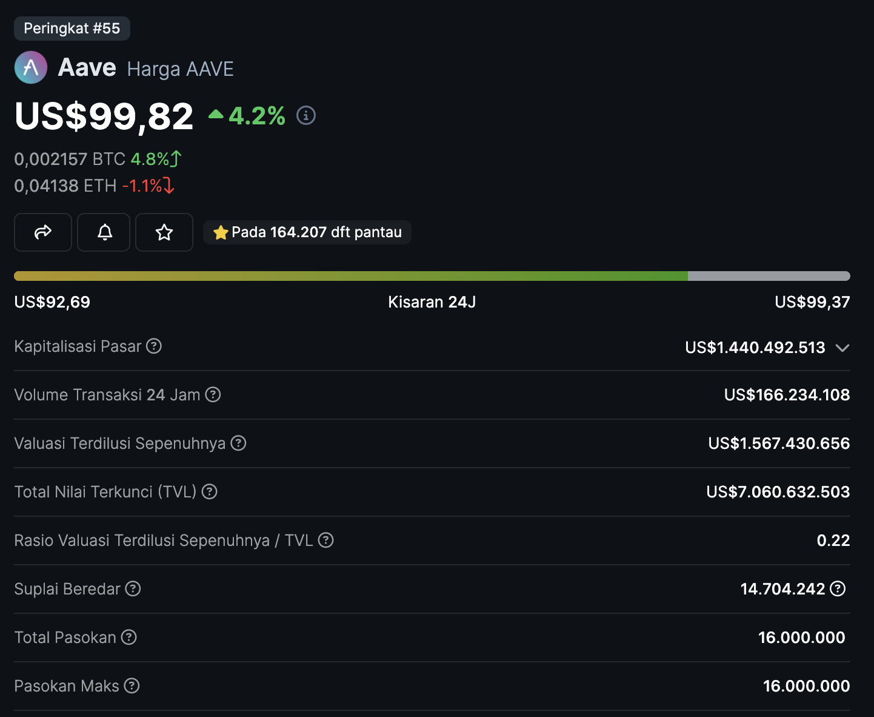Click the Aave logo icon
Viewport: 874px width, 717px height.
[31, 67]
